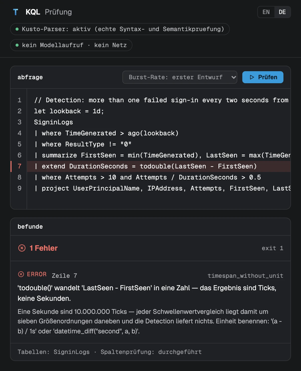Select line number 4 in gutter

(20, 133)
